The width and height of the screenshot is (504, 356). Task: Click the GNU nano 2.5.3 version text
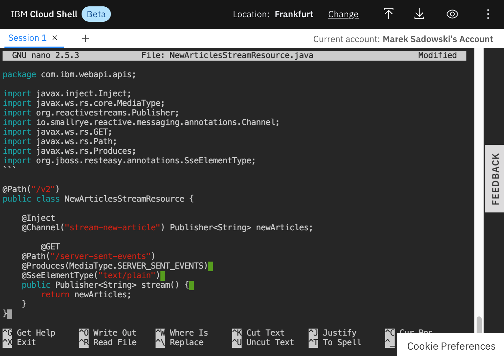46,55
